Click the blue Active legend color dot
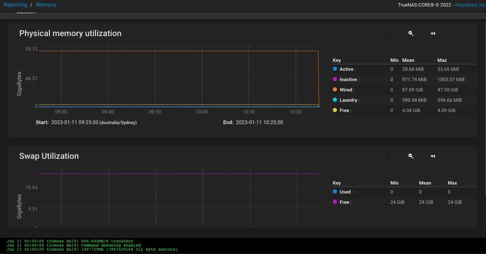 [x=335, y=69]
